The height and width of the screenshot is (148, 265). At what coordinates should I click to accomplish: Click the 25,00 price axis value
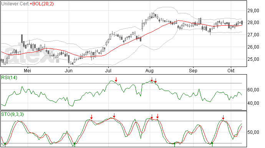click(x=253, y=59)
